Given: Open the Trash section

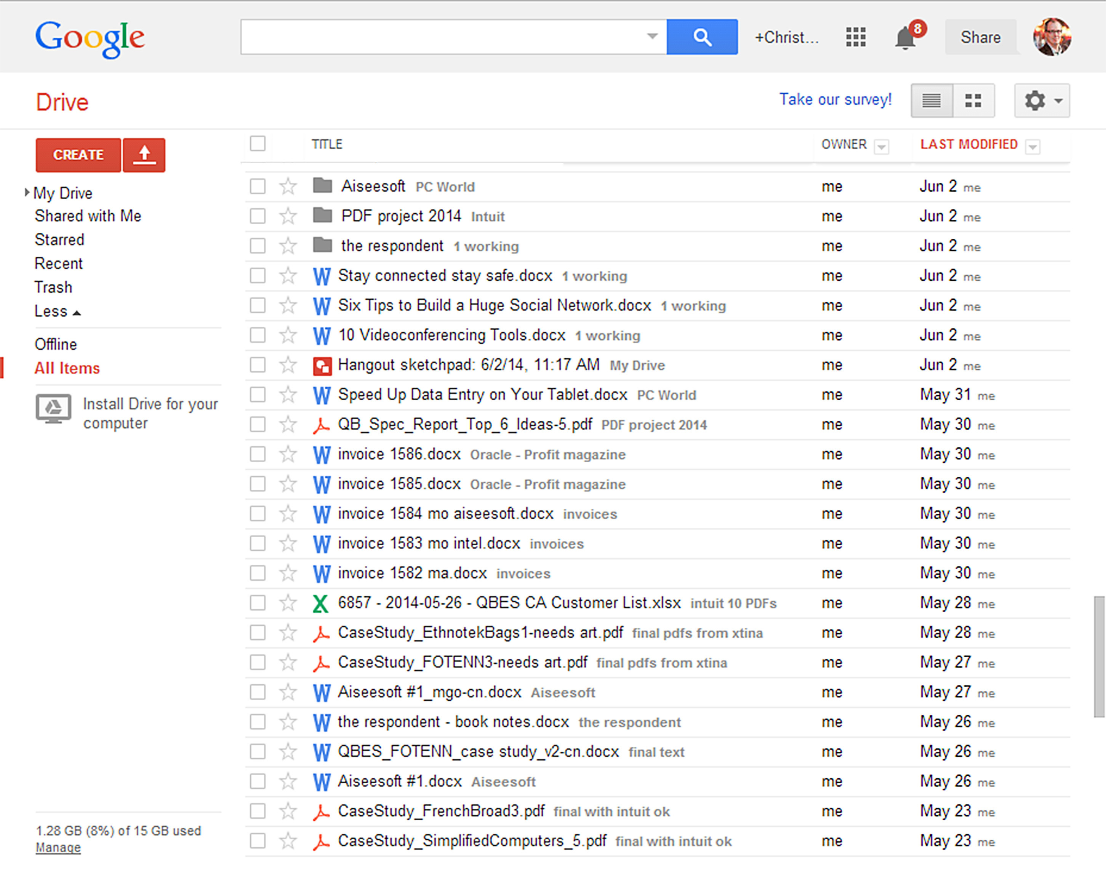Looking at the screenshot, I should point(53,287).
